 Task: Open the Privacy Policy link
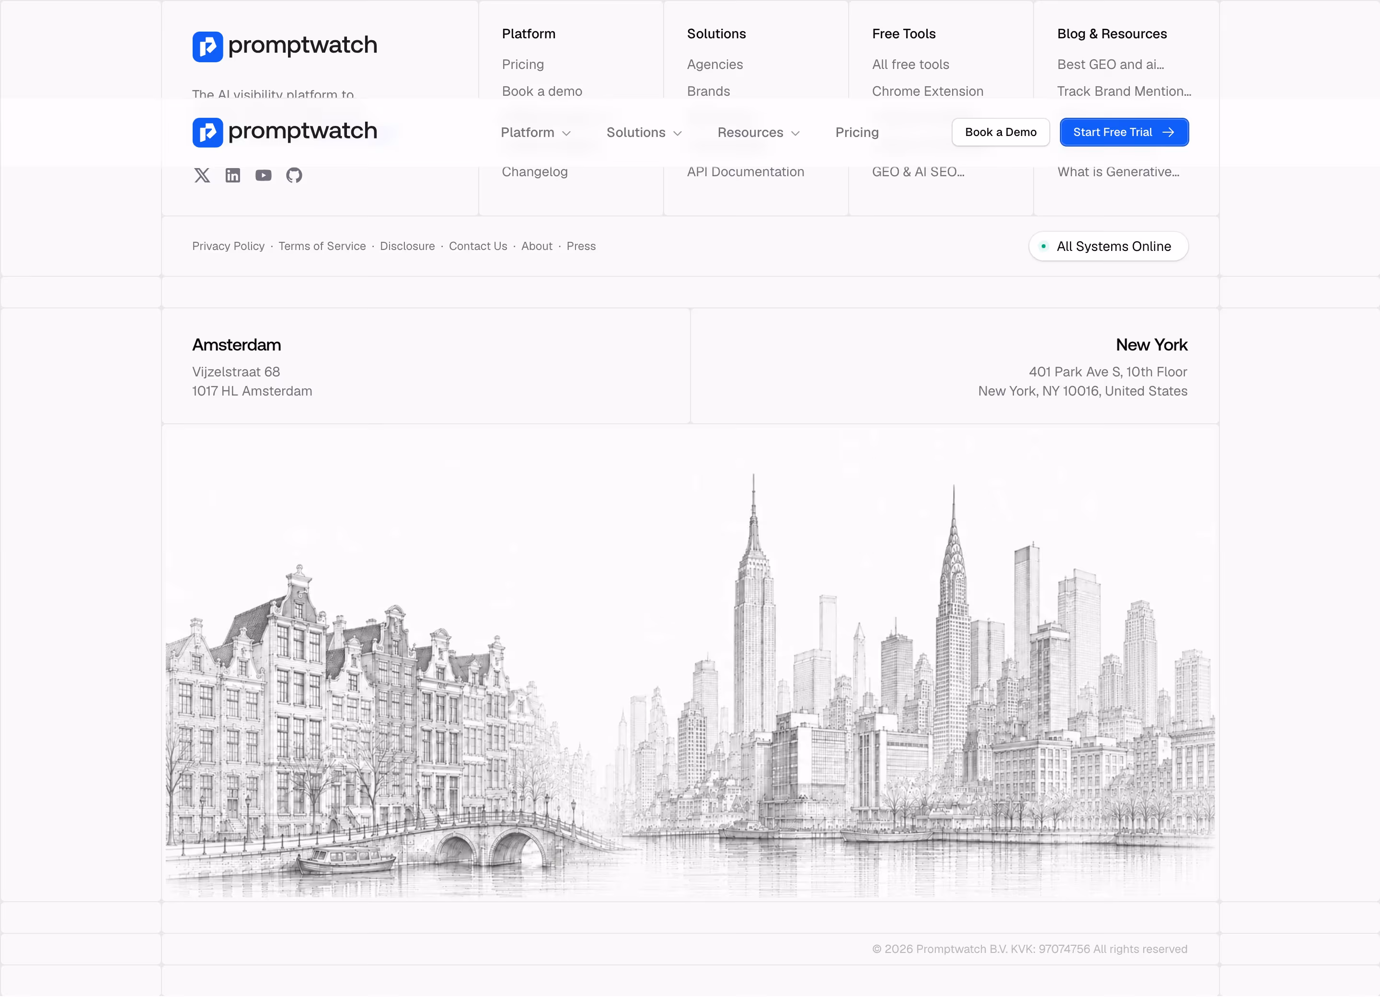tap(228, 246)
